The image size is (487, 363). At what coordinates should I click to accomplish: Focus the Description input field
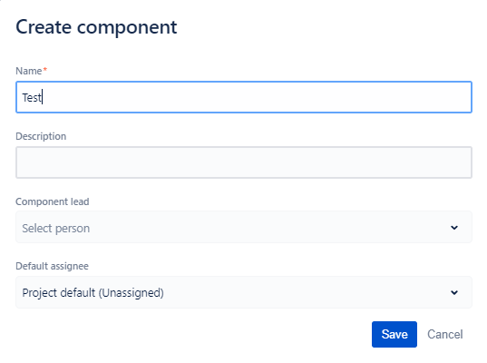[244, 162]
